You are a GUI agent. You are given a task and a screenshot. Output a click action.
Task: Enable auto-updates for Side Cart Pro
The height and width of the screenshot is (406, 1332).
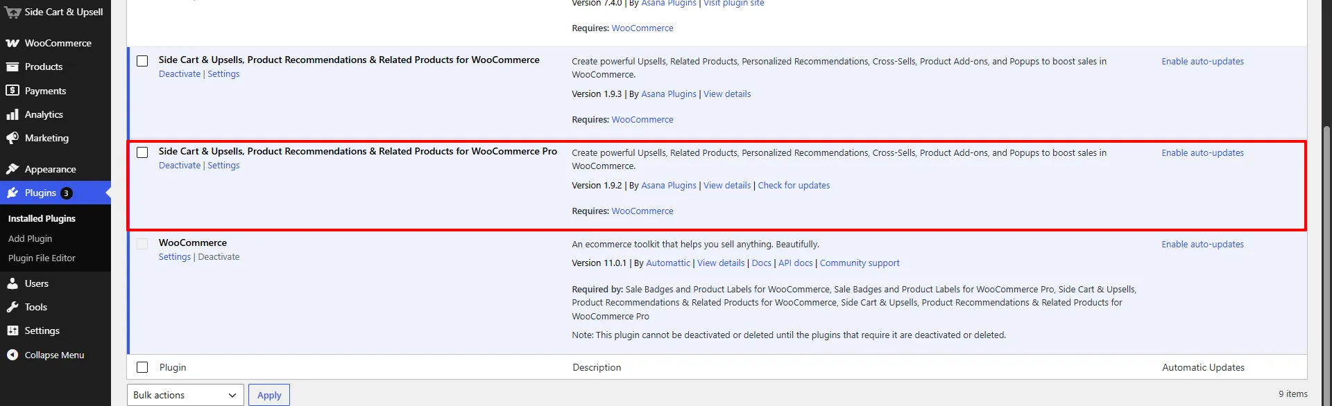[1202, 153]
